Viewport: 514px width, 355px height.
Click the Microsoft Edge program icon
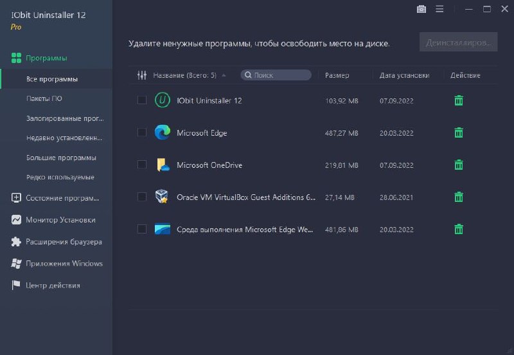162,132
